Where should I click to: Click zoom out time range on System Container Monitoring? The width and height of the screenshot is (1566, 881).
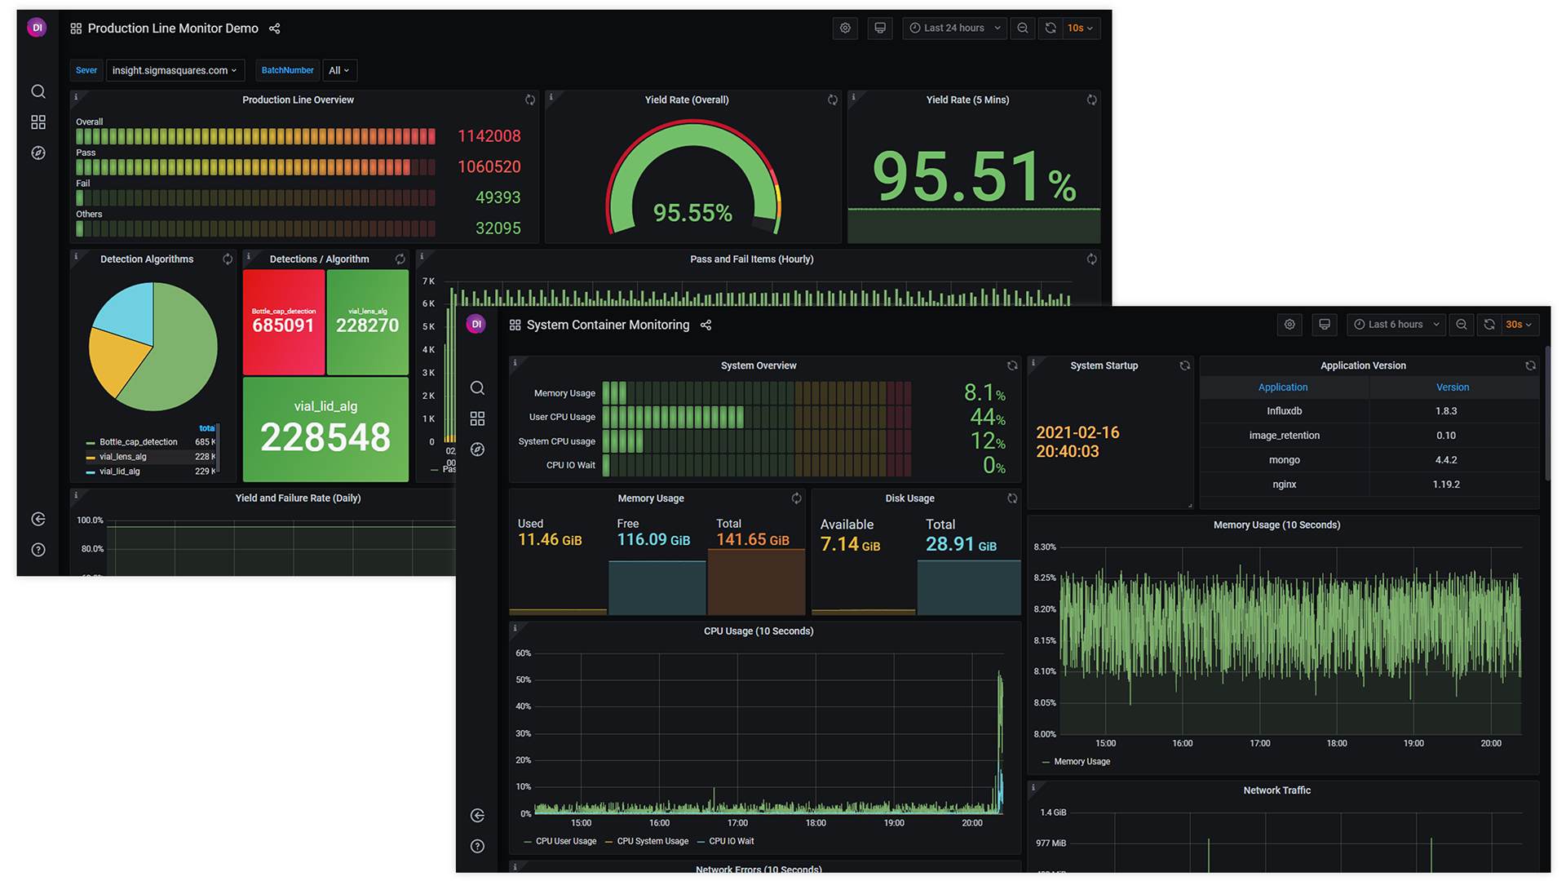point(1461,325)
